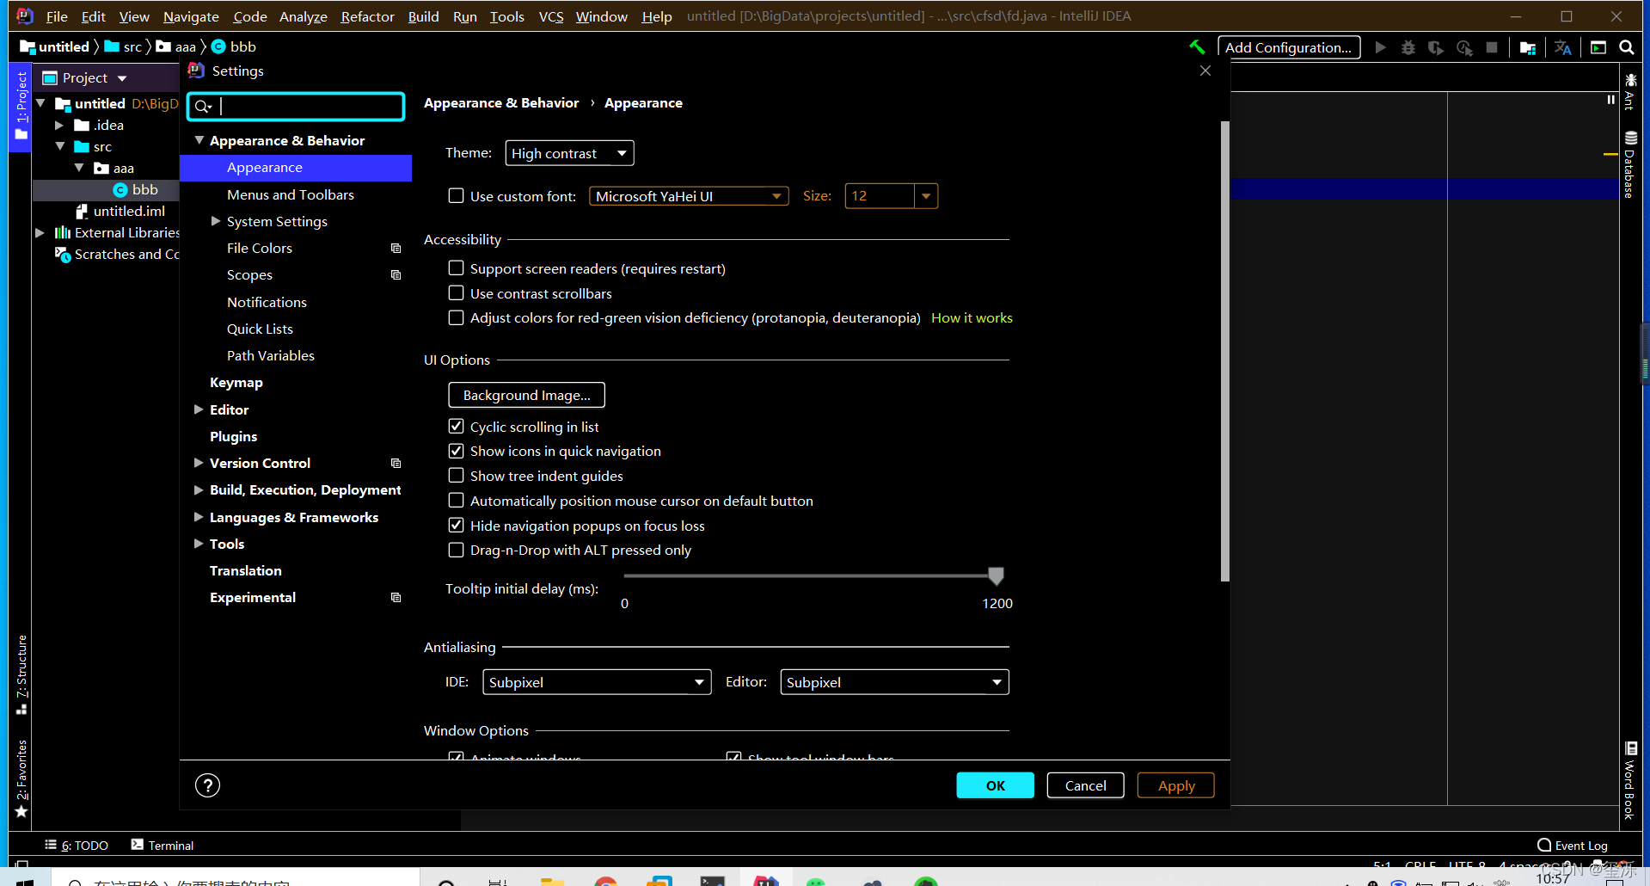
Task: Uncheck Hide navigation popups on focus loss
Action: (457, 526)
